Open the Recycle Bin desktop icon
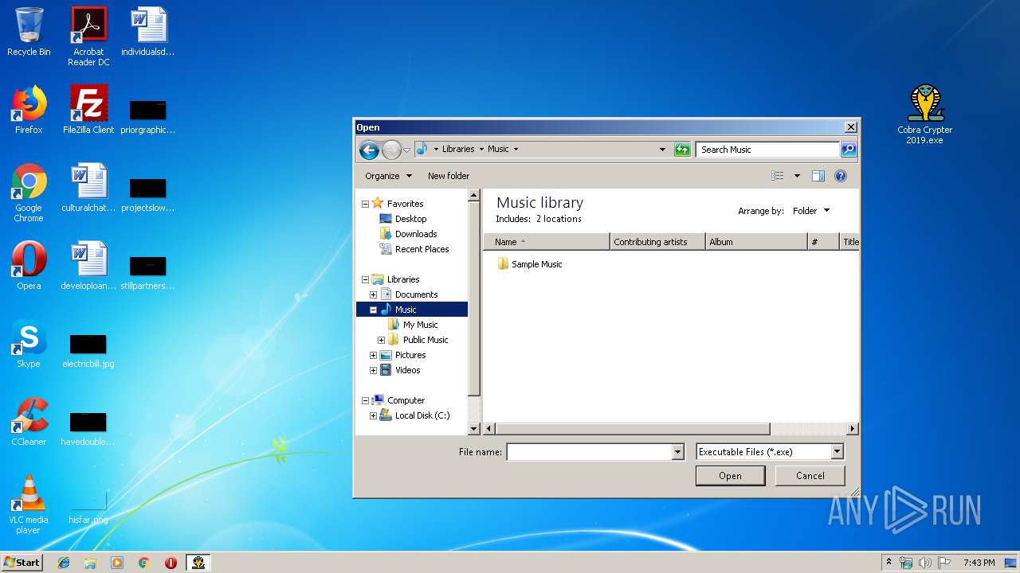This screenshot has width=1020, height=573. point(29,32)
